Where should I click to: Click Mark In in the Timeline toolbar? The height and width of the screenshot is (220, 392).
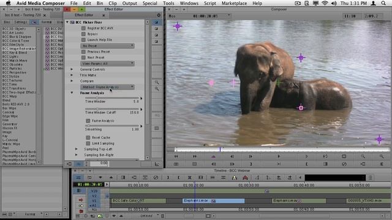click(x=168, y=178)
